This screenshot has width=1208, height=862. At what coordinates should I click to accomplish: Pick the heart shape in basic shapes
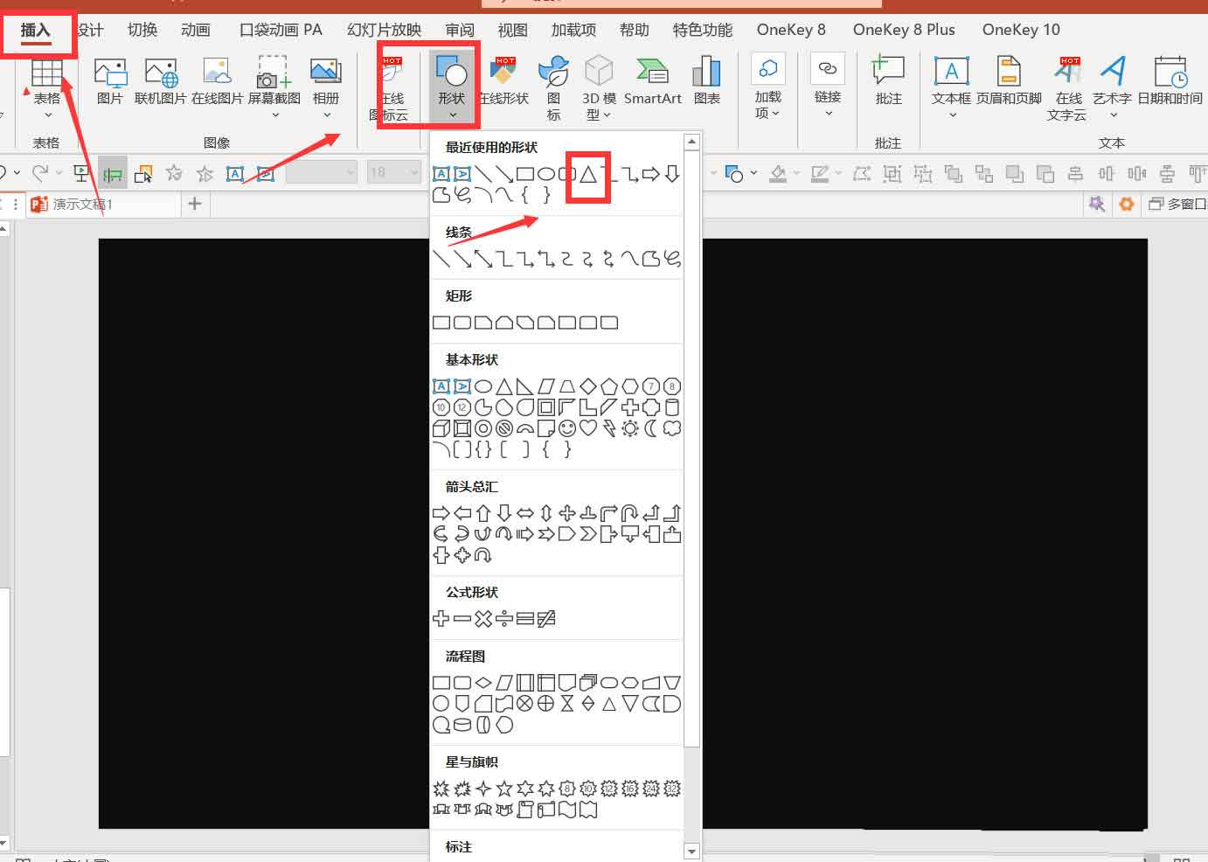click(x=588, y=428)
